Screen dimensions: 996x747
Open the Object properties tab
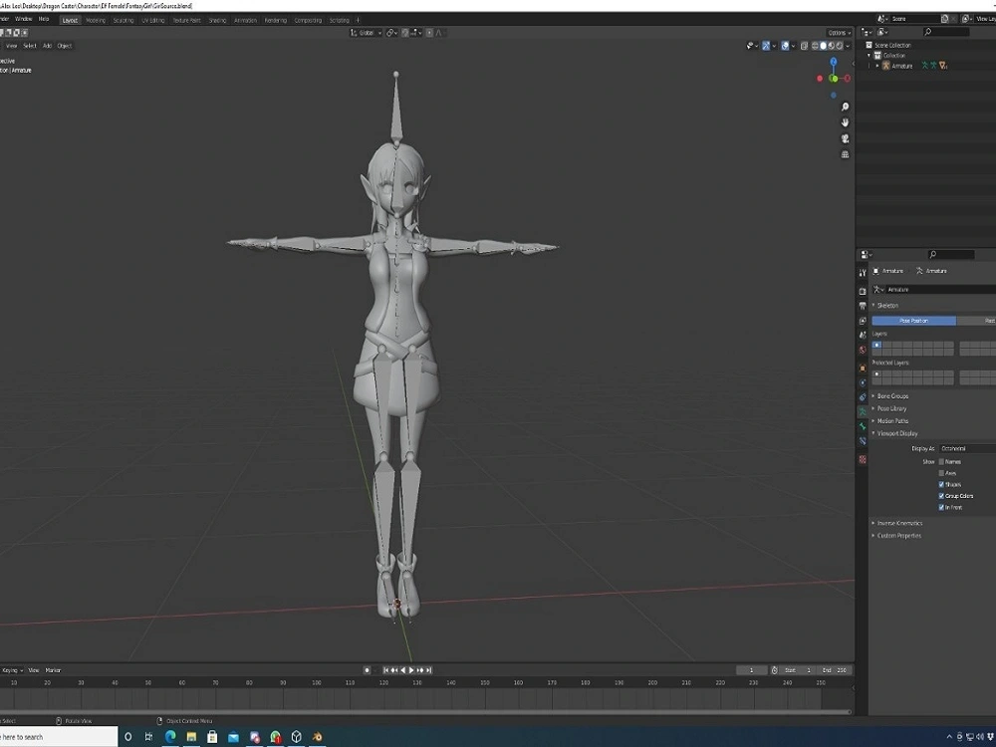tap(863, 368)
